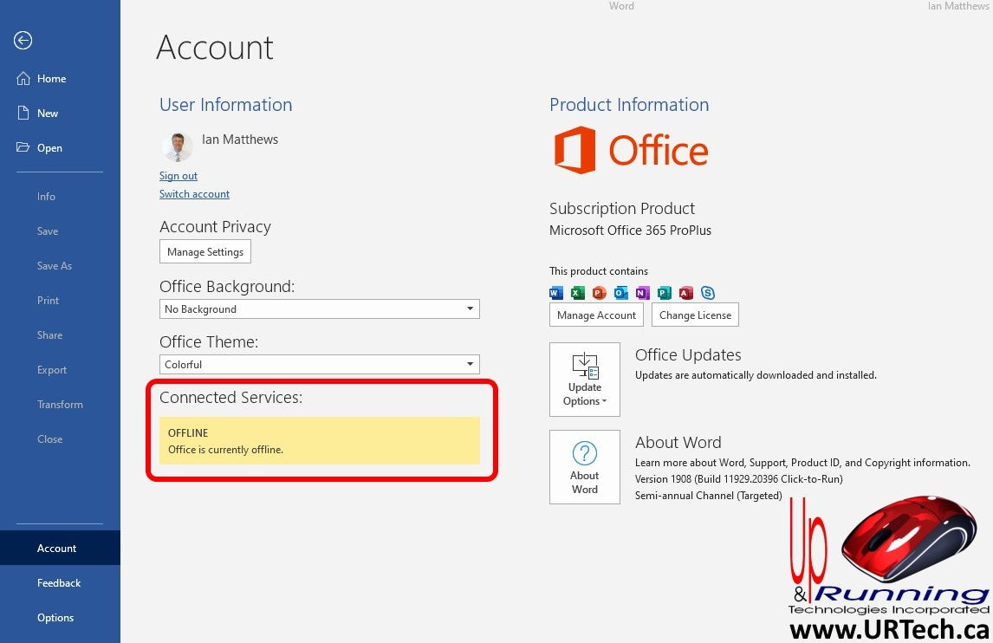This screenshot has height=643, width=993.
Task: Select Transform in the sidebar
Action: (60, 404)
